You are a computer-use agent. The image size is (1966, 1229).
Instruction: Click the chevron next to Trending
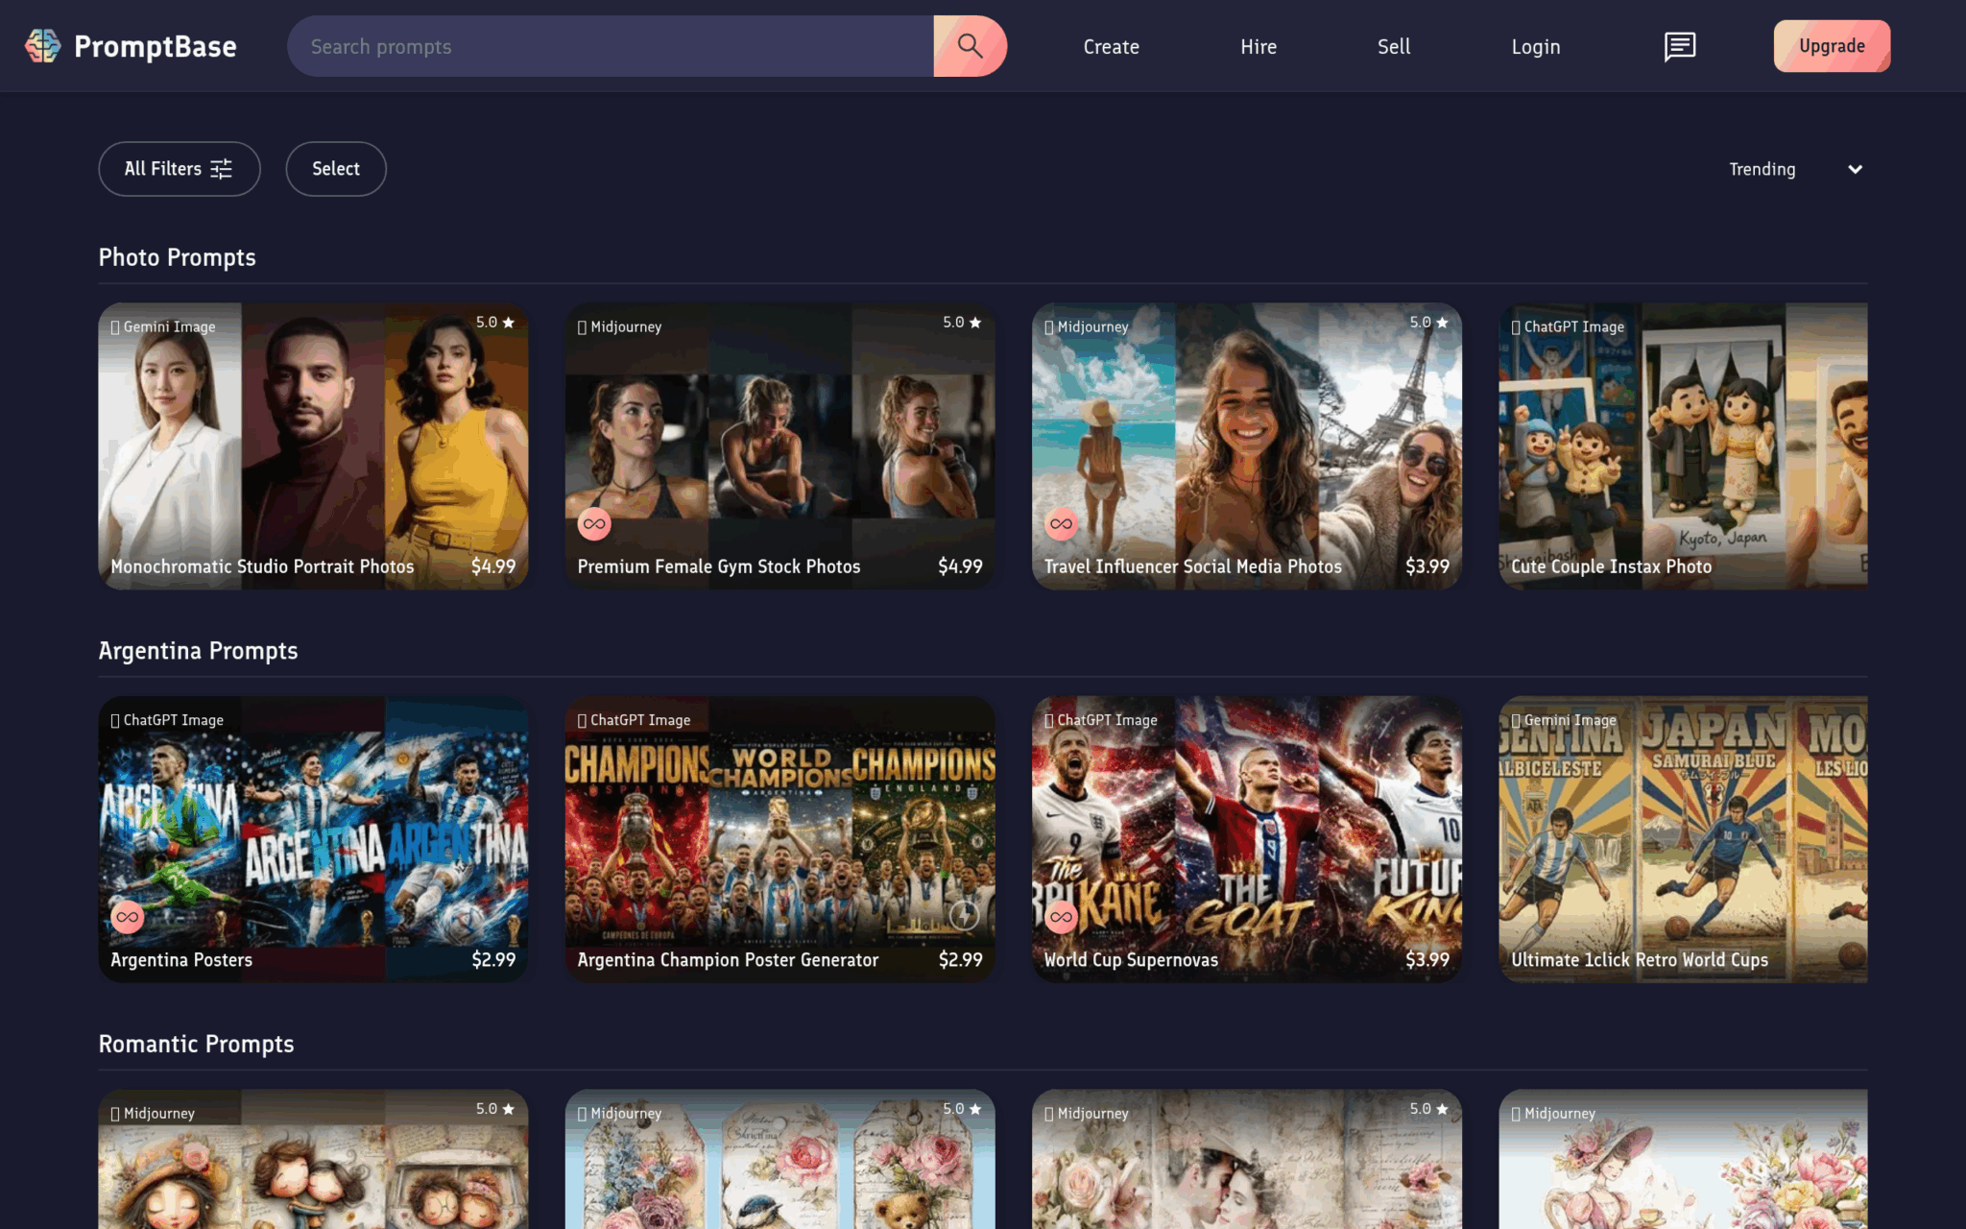click(x=1855, y=169)
